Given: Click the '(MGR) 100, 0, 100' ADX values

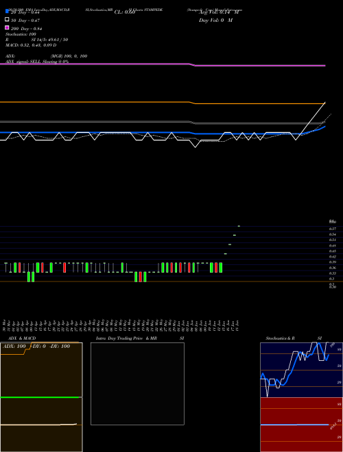Looking at the screenshot, I should click(x=69, y=56).
